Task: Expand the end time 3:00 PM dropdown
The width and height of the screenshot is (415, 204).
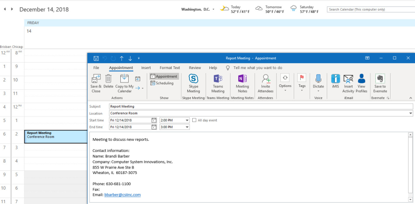Action: pyautogui.click(x=187, y=127)
